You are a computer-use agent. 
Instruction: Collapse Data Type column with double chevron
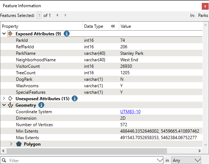tap(113, 26)
